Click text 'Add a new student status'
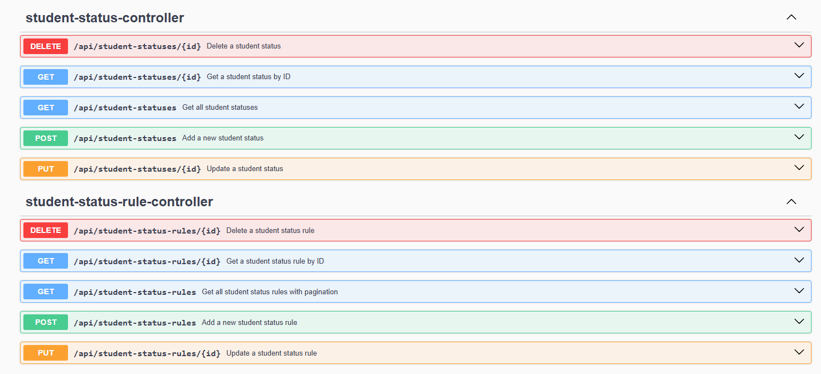Viewport: 821px width, 374px height. tap(223, 138)
